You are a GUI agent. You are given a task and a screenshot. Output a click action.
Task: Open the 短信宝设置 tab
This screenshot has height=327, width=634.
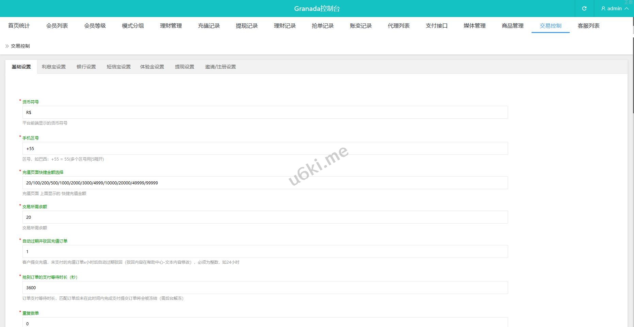[x=118, y=67]
